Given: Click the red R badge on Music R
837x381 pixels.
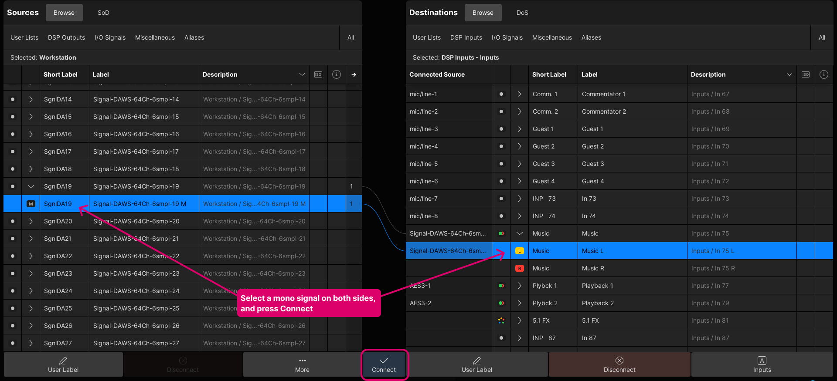Looking at the screenshot, I should pos(520,268).
